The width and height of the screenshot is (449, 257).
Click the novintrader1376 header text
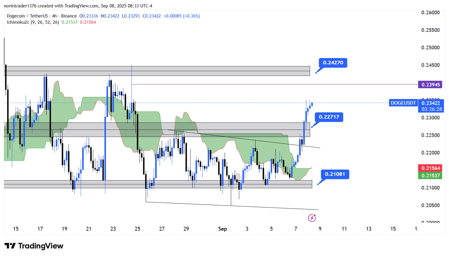point(20,6)
